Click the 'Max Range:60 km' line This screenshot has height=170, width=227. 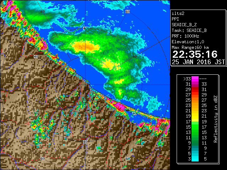(x=190, y=47)
